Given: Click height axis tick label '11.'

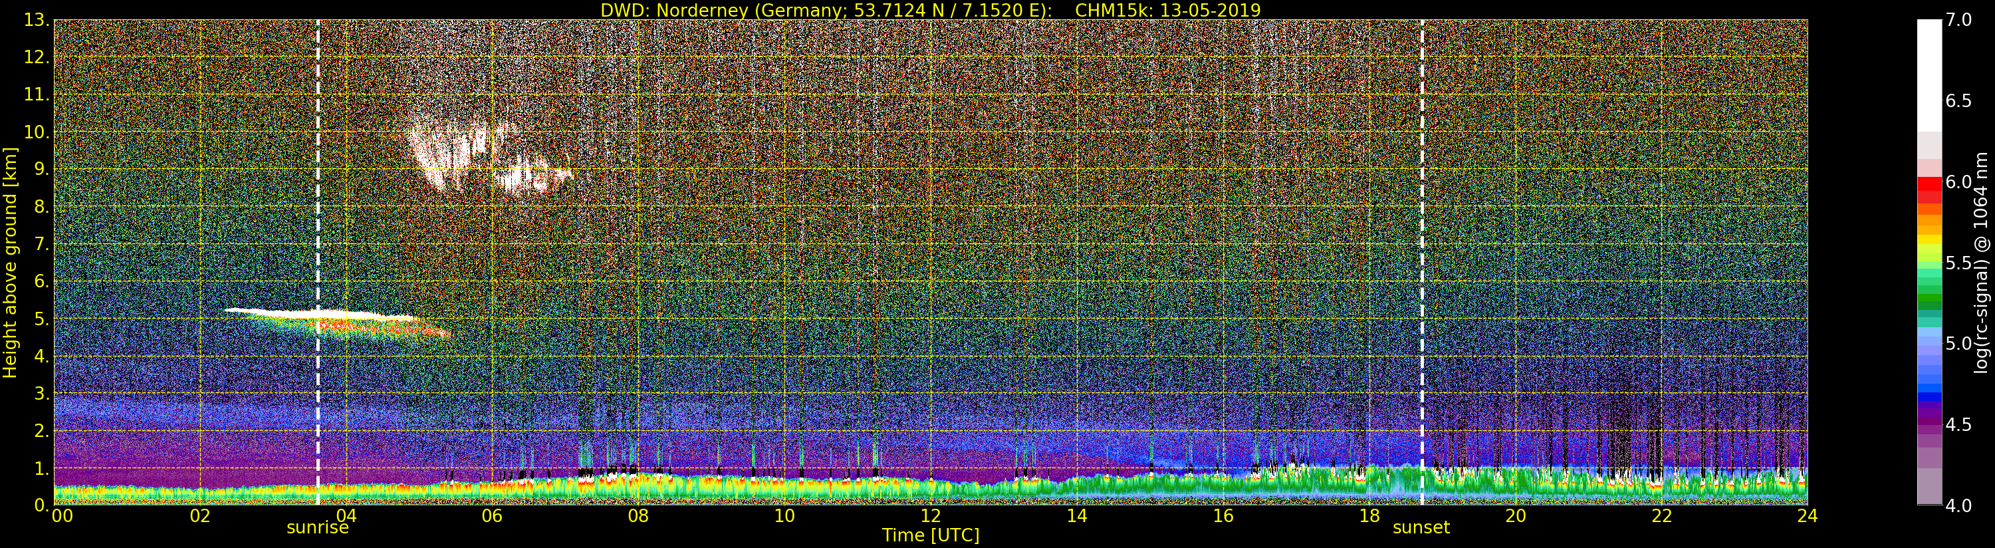Looking at the screenshot, I should pyautogui.click(x=37, y=94).
